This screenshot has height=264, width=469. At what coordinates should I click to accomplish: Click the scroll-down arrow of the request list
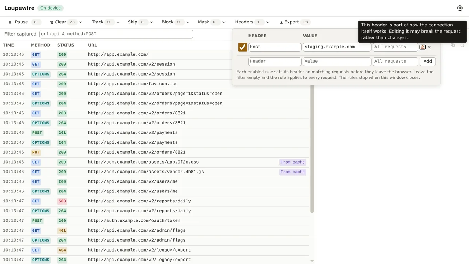tap(312, 261)
